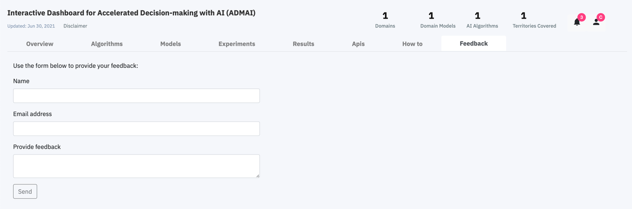The image size is (632, 209).
Task: Focus the Email address field
Action: click(x=136, y=129)
